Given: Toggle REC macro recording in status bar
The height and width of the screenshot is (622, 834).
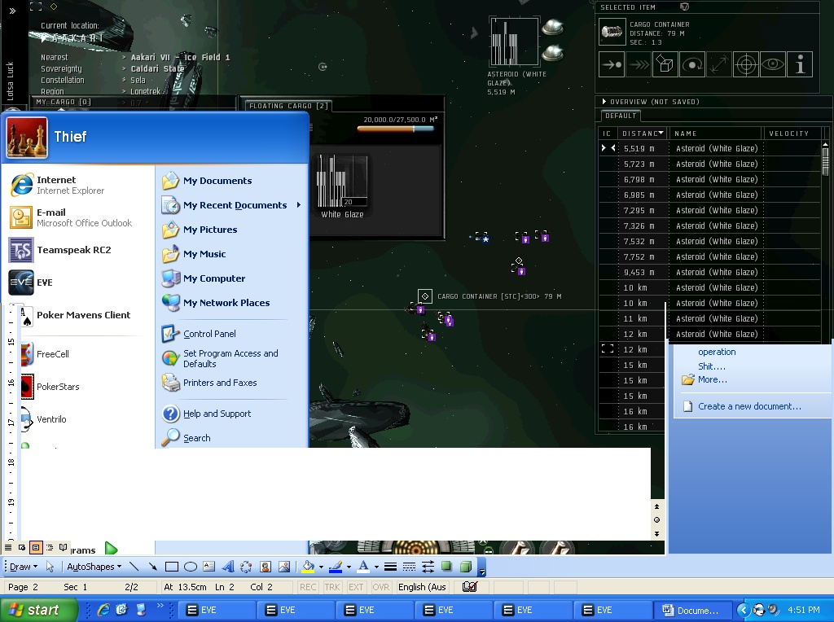Looking at the screenshot, I should [308, 587].
